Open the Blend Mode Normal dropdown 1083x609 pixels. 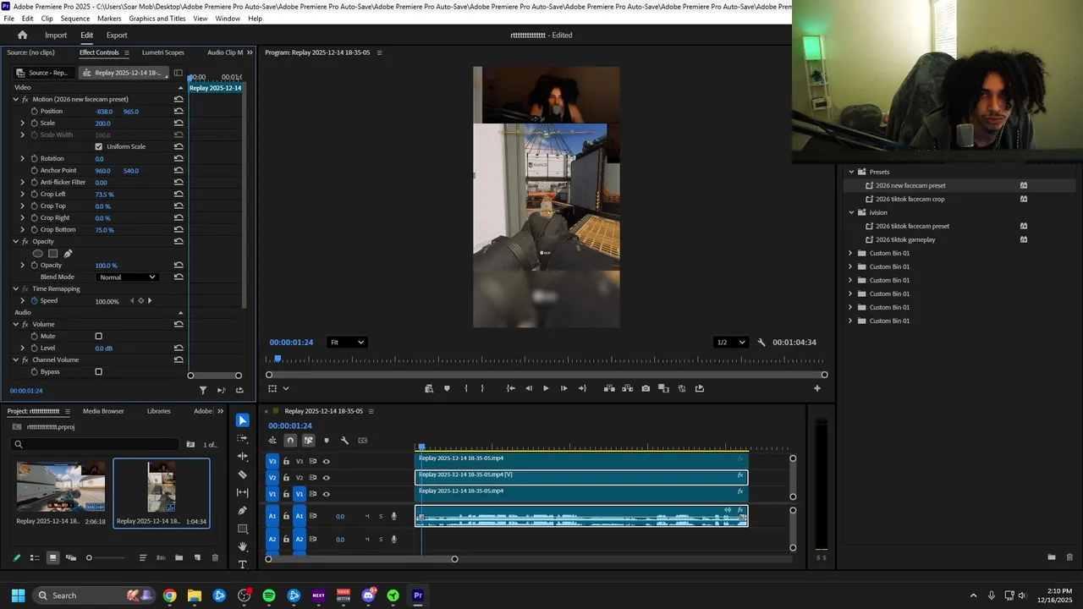click(128, 277)
